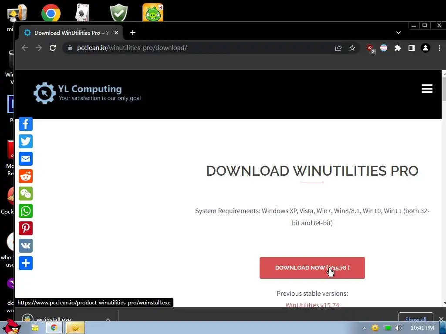
Task: Click the Reddit share icon
Action: tap(26, 177)
